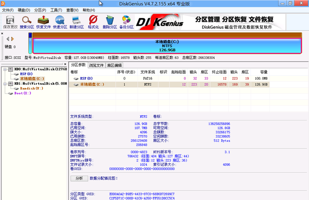Click the FAT16 cell in ESP row

click(148, 79)
